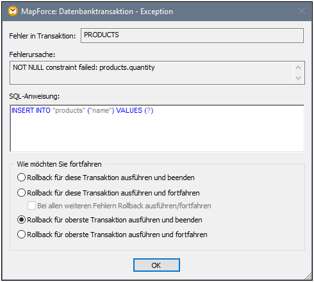Viewport: 314px width, 282px height.
Task: Click the SQL-Anweisung INSERT statement text
Action: (x=83, y=110)
